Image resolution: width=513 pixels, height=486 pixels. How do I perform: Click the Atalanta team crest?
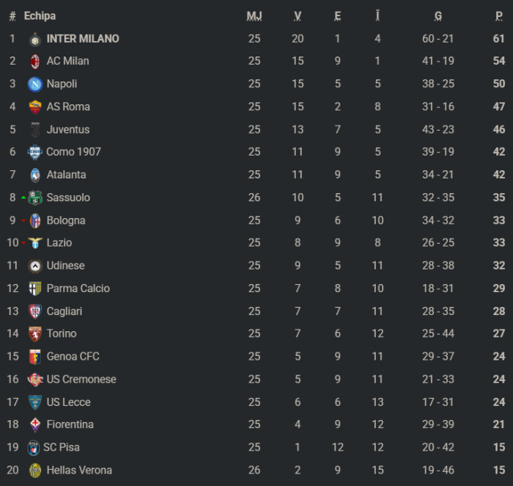click(35, 175)
